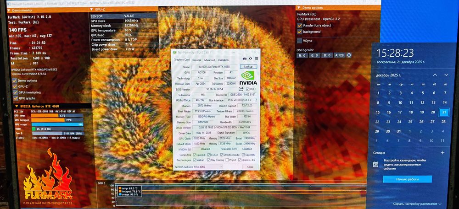Switch to the Graphics Card tab
This screenshot has width=459, height=209.
pos(181,60)
